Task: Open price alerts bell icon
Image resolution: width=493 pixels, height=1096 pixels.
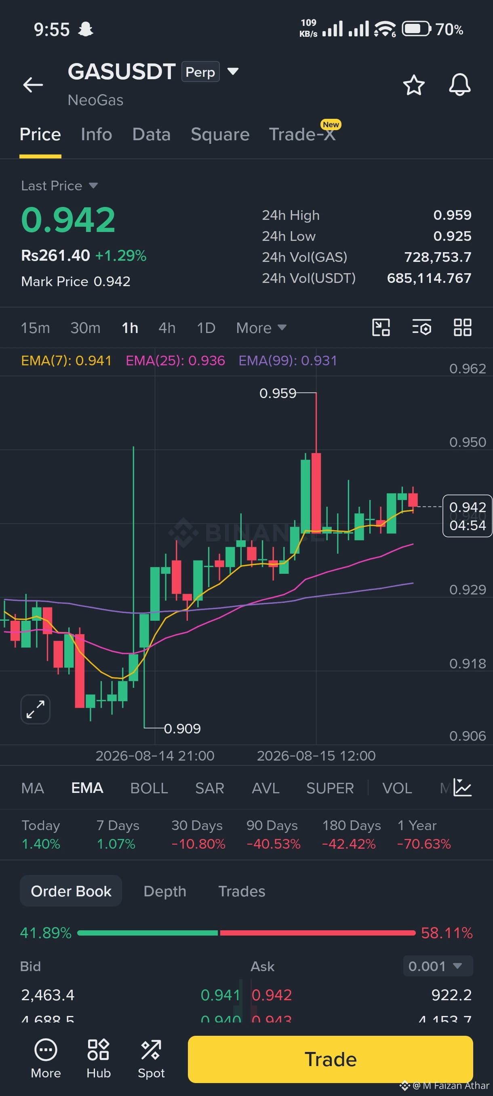Action: click(460, 85)
